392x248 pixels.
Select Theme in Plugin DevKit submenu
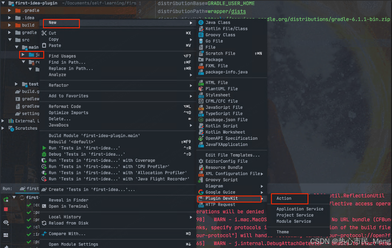click(x=298, y=232)
